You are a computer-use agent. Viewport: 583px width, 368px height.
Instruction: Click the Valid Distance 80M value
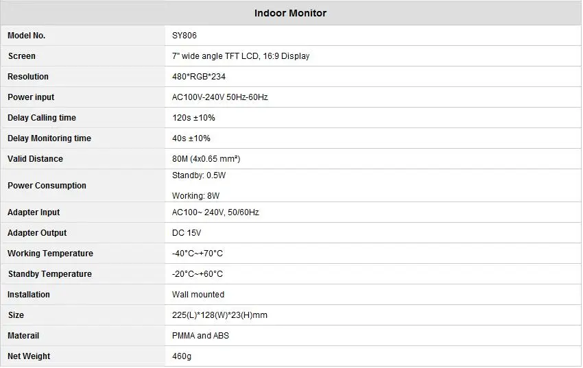point(206,159)
